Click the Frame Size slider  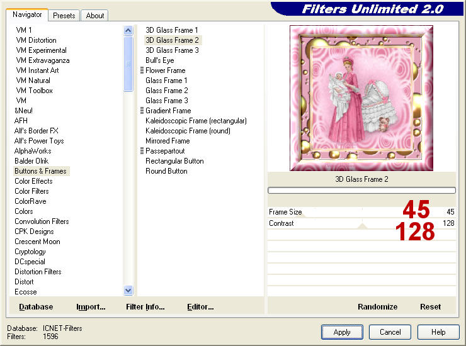(361, 212)
